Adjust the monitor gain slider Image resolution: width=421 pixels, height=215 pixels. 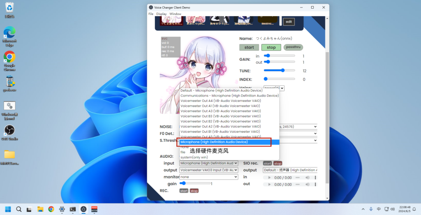tap(195, 183)
